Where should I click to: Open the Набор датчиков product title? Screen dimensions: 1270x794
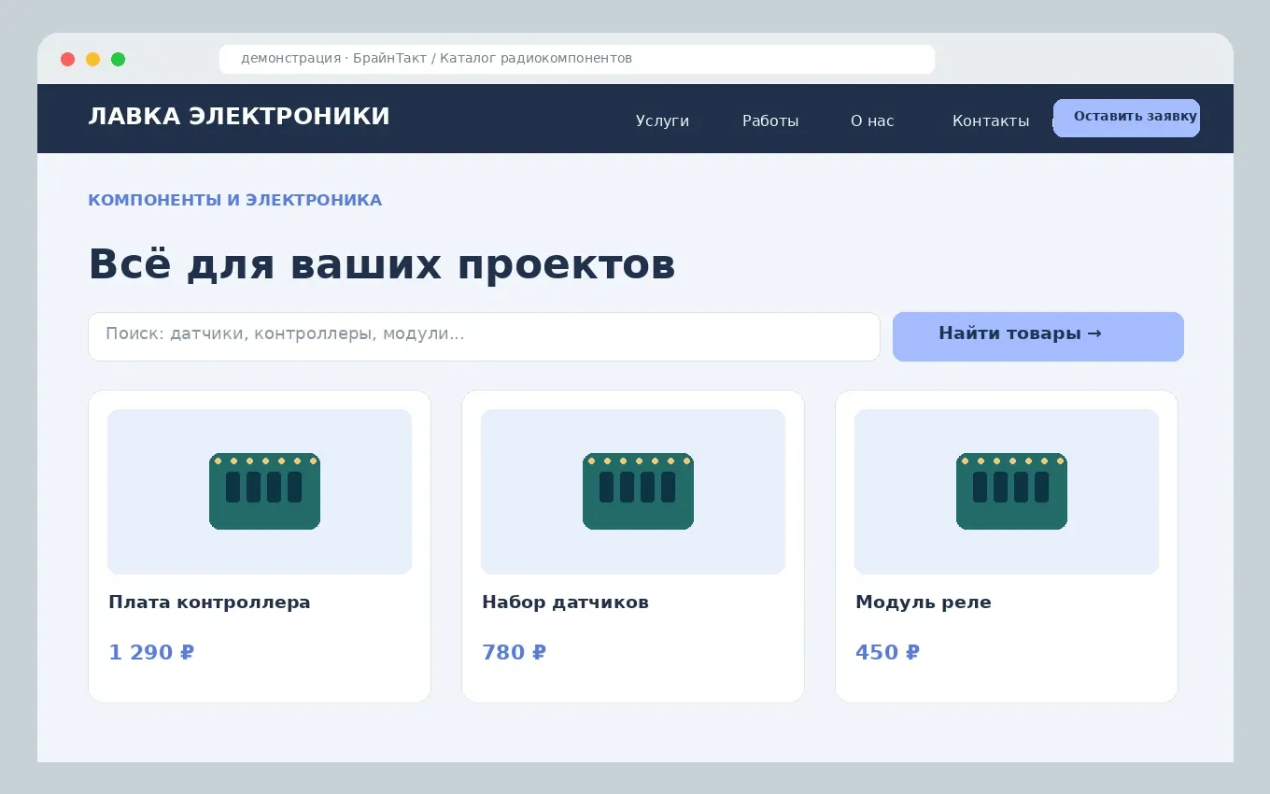565,603
